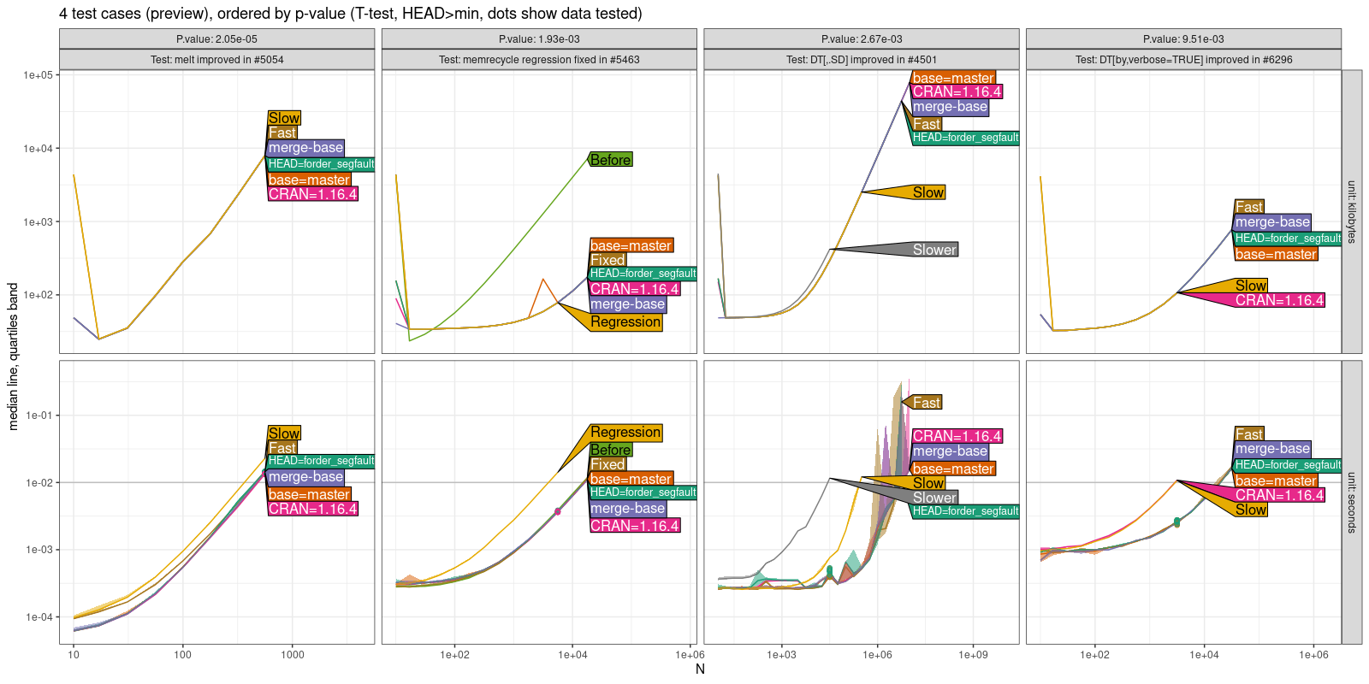The image size is (1369, 684).
Task: Click the 'Before' label in memrecycle seconds panel
Action: click(x=610, y=450)
